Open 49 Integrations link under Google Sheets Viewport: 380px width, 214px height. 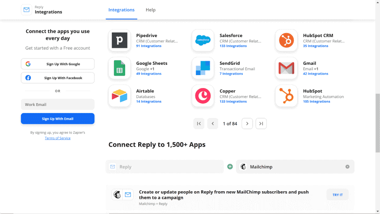pyautogui.click(x=149, y=74)
